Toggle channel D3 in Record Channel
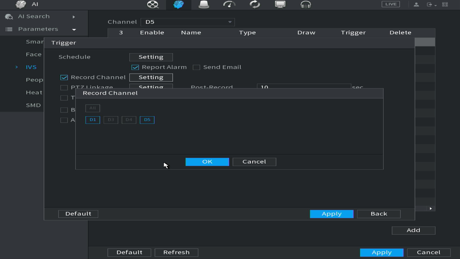 (111, 120)
